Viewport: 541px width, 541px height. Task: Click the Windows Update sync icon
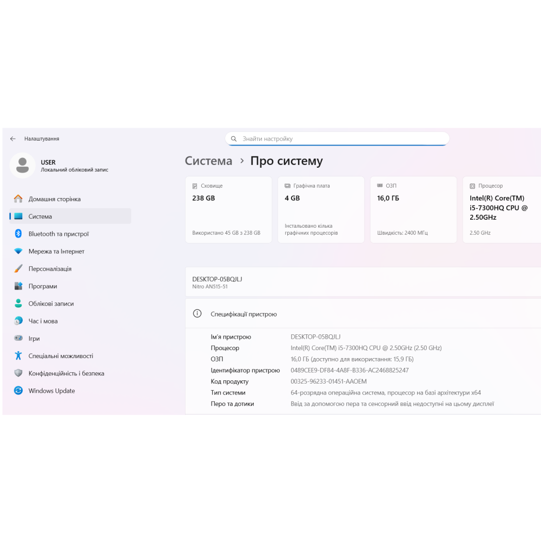point(18,391)
